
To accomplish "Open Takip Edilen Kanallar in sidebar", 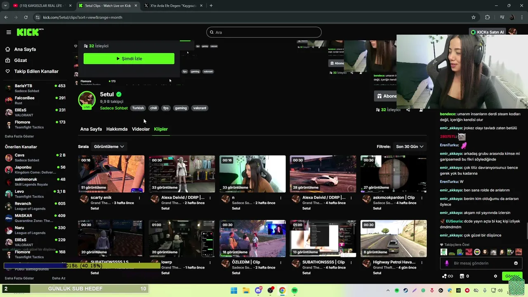I will 36,71.
